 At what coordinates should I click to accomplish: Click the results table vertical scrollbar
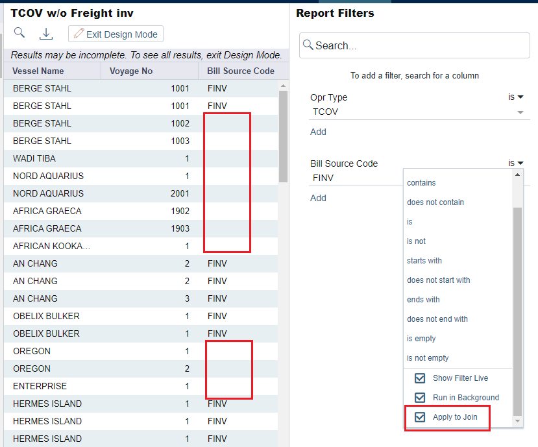coord(283,136)
